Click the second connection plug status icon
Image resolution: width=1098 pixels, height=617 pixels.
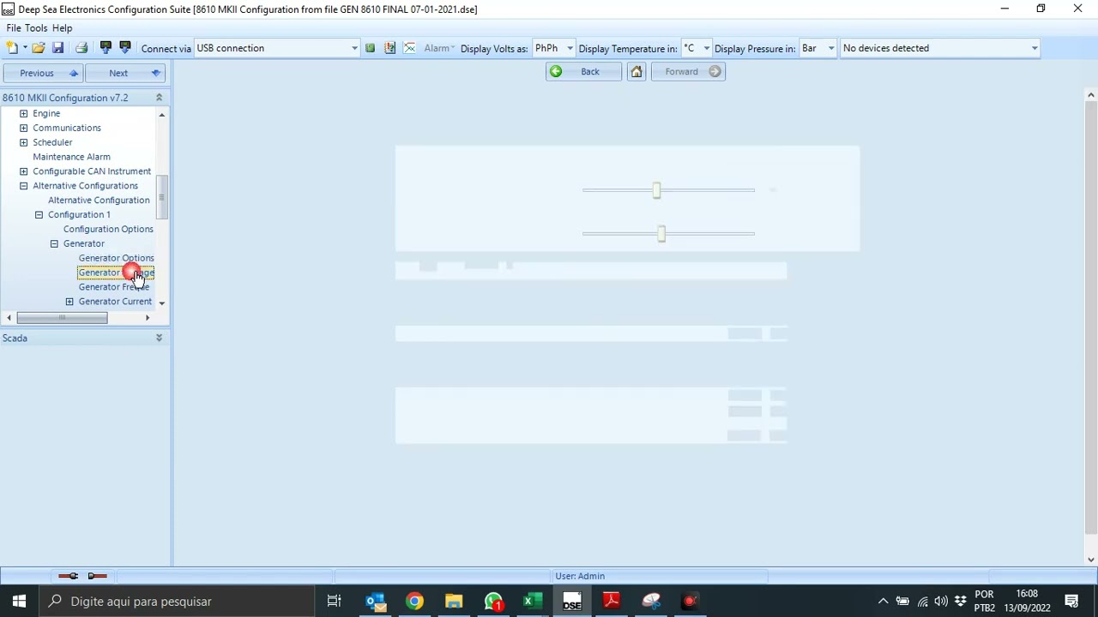coord(98,576)
